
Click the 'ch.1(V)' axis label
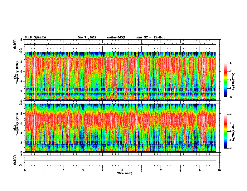point(15,44)
